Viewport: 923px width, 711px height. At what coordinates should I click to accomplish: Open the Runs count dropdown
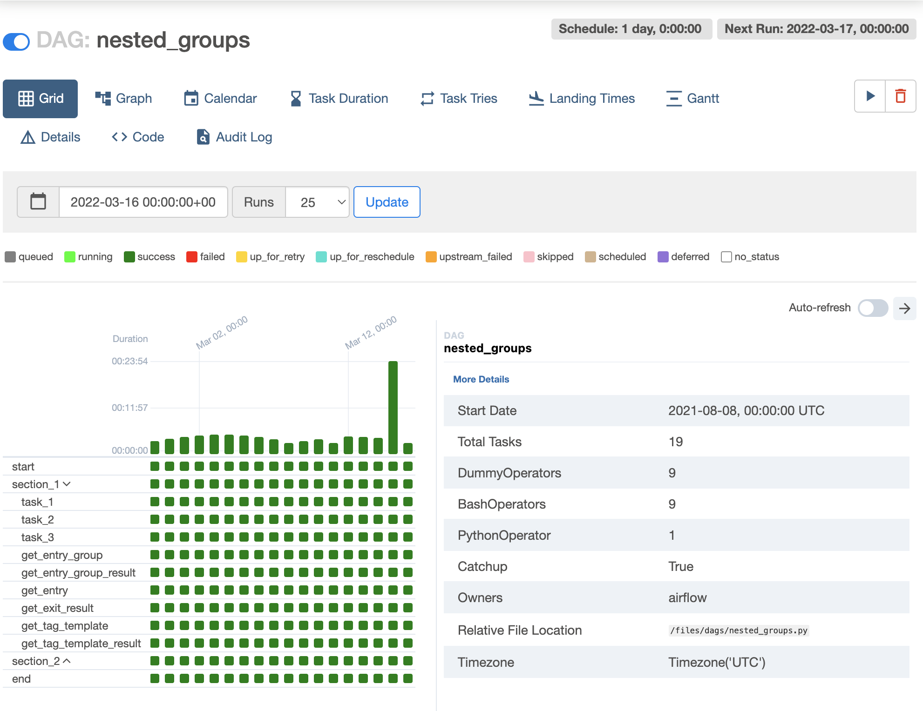(317, 202)
